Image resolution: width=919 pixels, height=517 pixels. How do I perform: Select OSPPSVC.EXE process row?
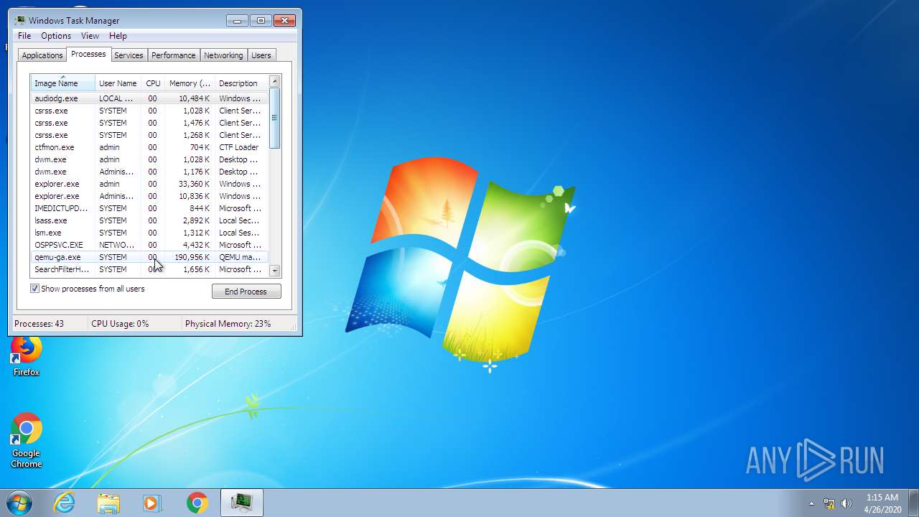[149, 245]
